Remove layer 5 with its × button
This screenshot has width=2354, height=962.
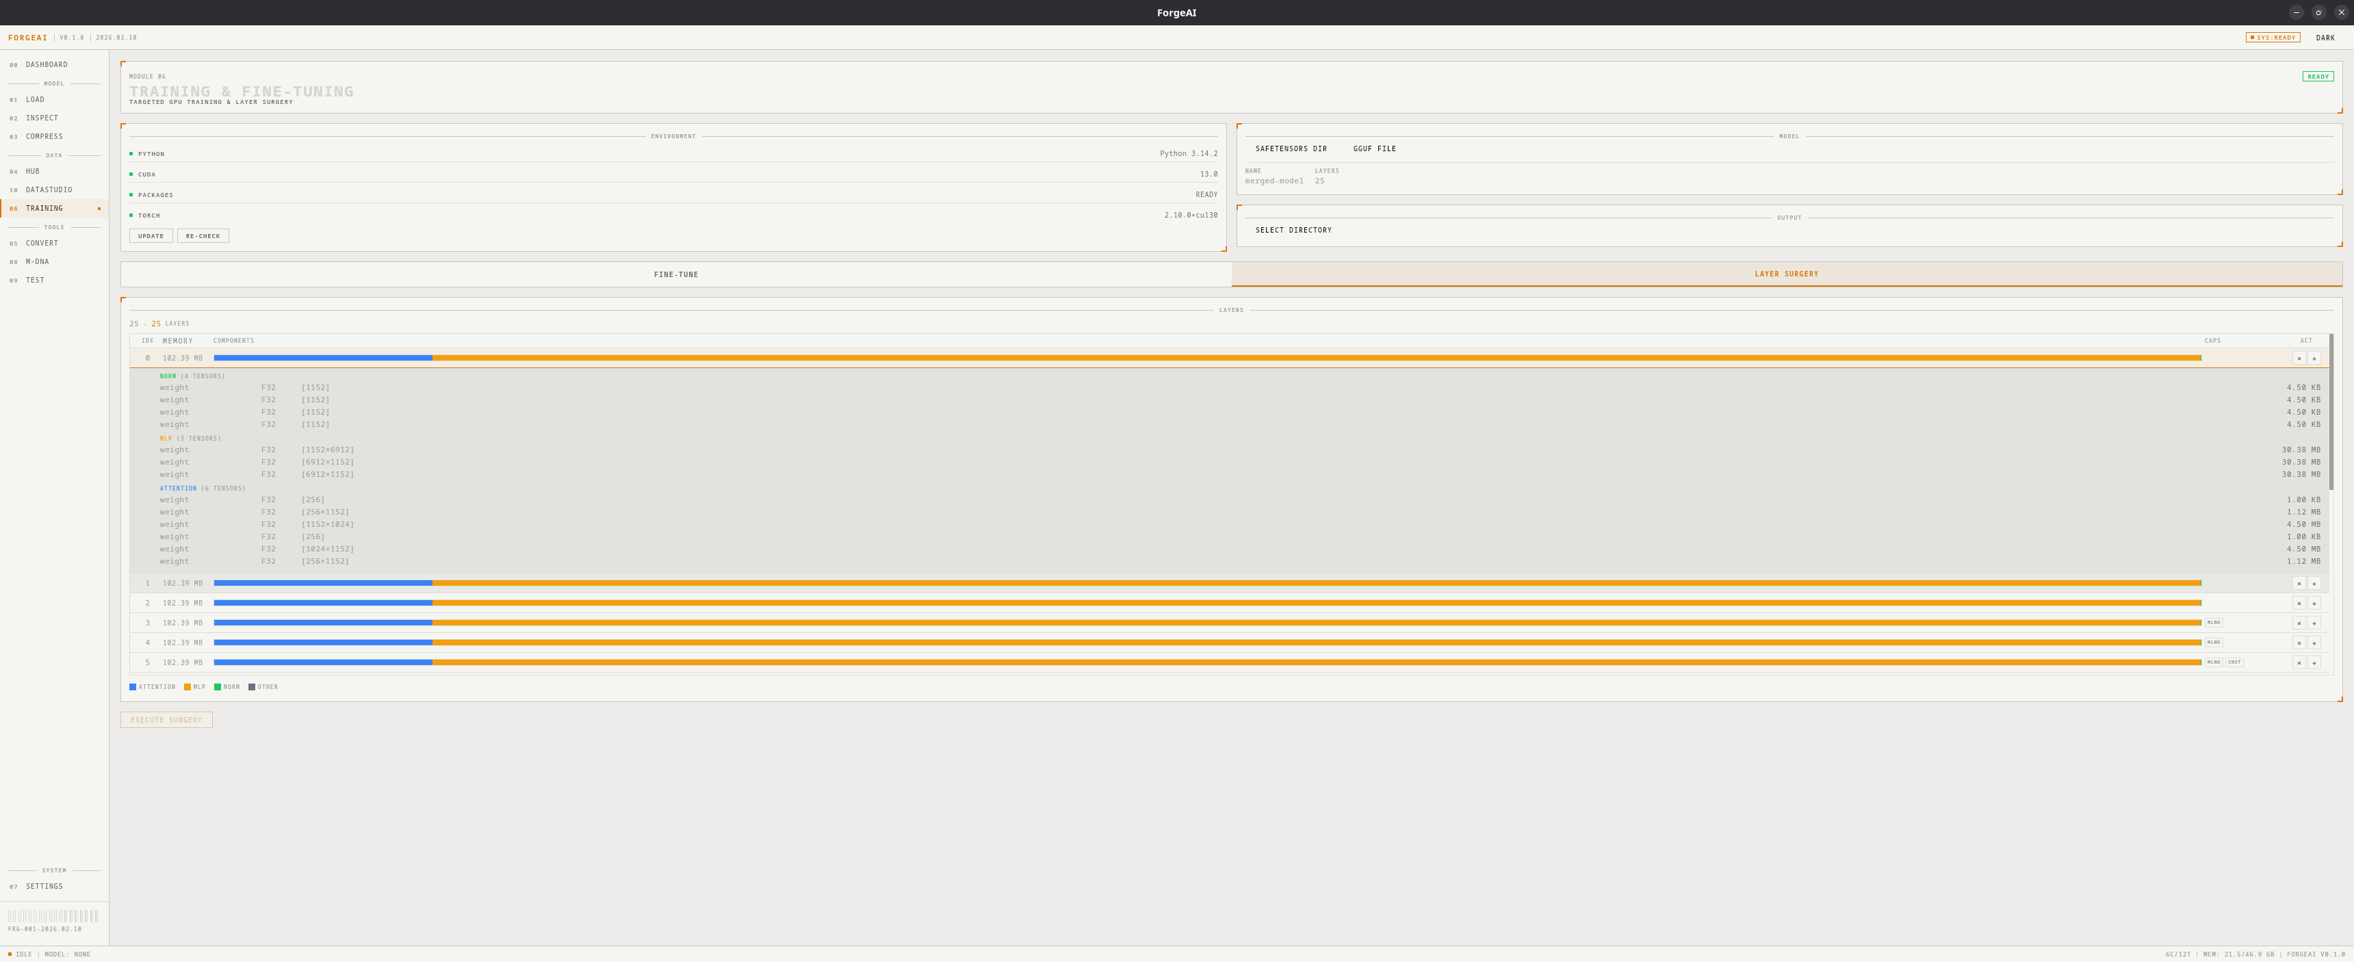2299,663
